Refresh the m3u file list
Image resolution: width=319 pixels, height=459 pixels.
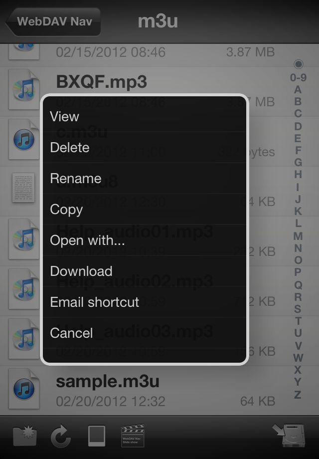61,436
